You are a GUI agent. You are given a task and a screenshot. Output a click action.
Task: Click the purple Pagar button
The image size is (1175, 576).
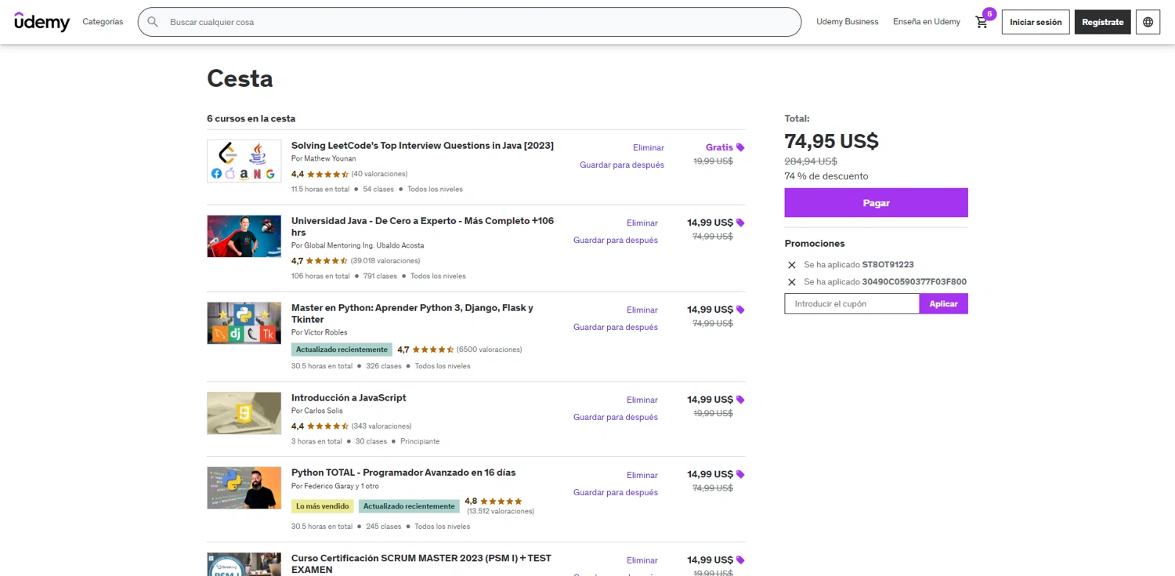pyautogui.click(x=876, y=203)
